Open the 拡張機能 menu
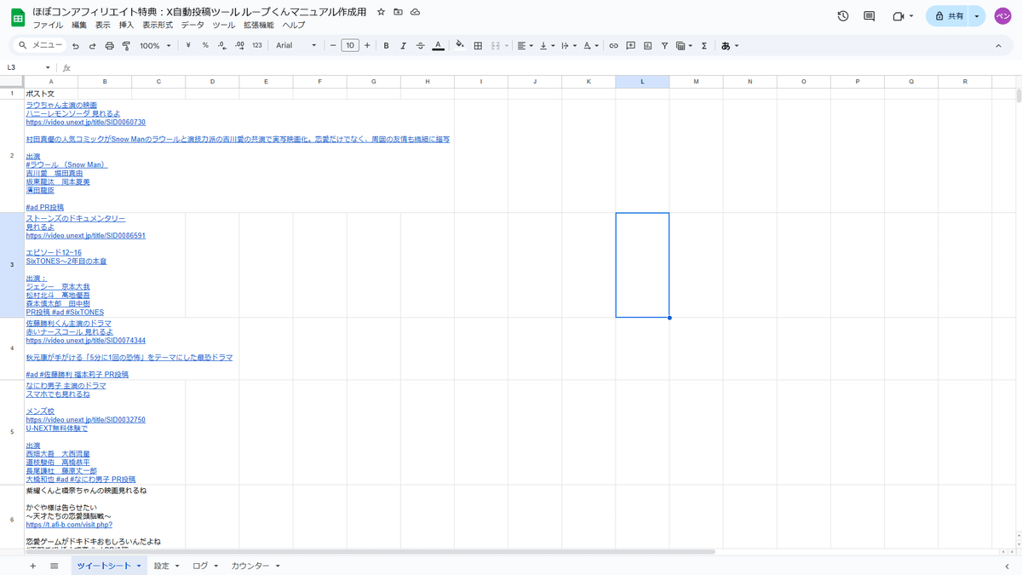1022x575 pixels. pyautogui.click(x=259, y=26)
